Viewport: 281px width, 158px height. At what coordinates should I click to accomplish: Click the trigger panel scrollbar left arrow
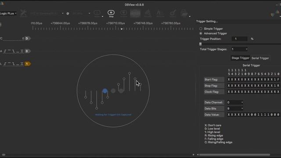pyautogui.click(x=198, y=154)
